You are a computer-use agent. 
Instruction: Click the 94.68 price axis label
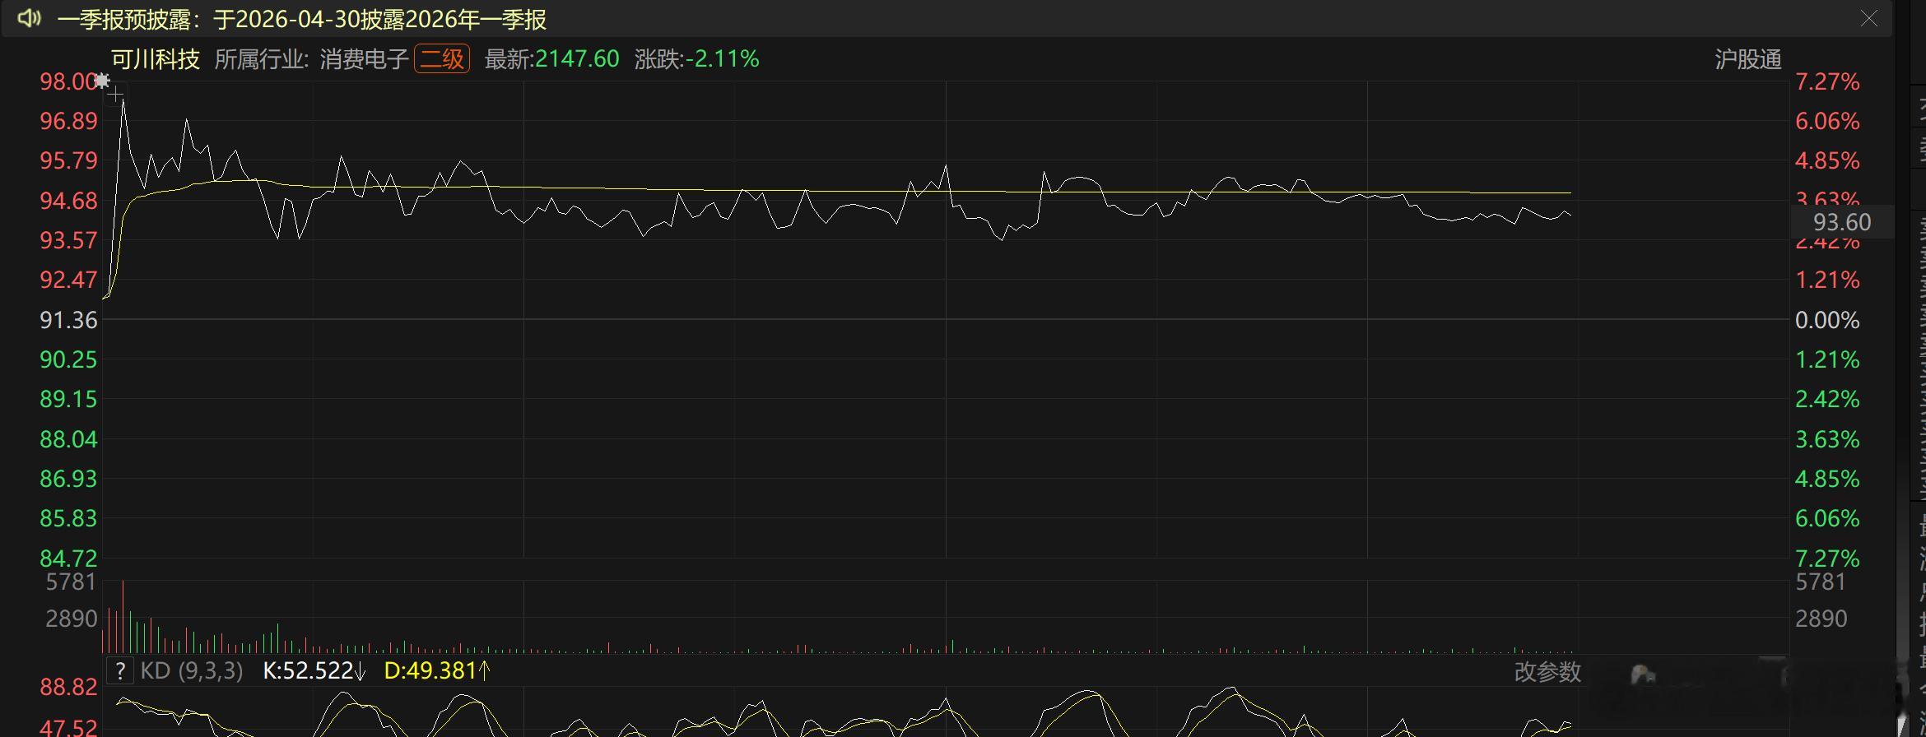coord(68,201)
